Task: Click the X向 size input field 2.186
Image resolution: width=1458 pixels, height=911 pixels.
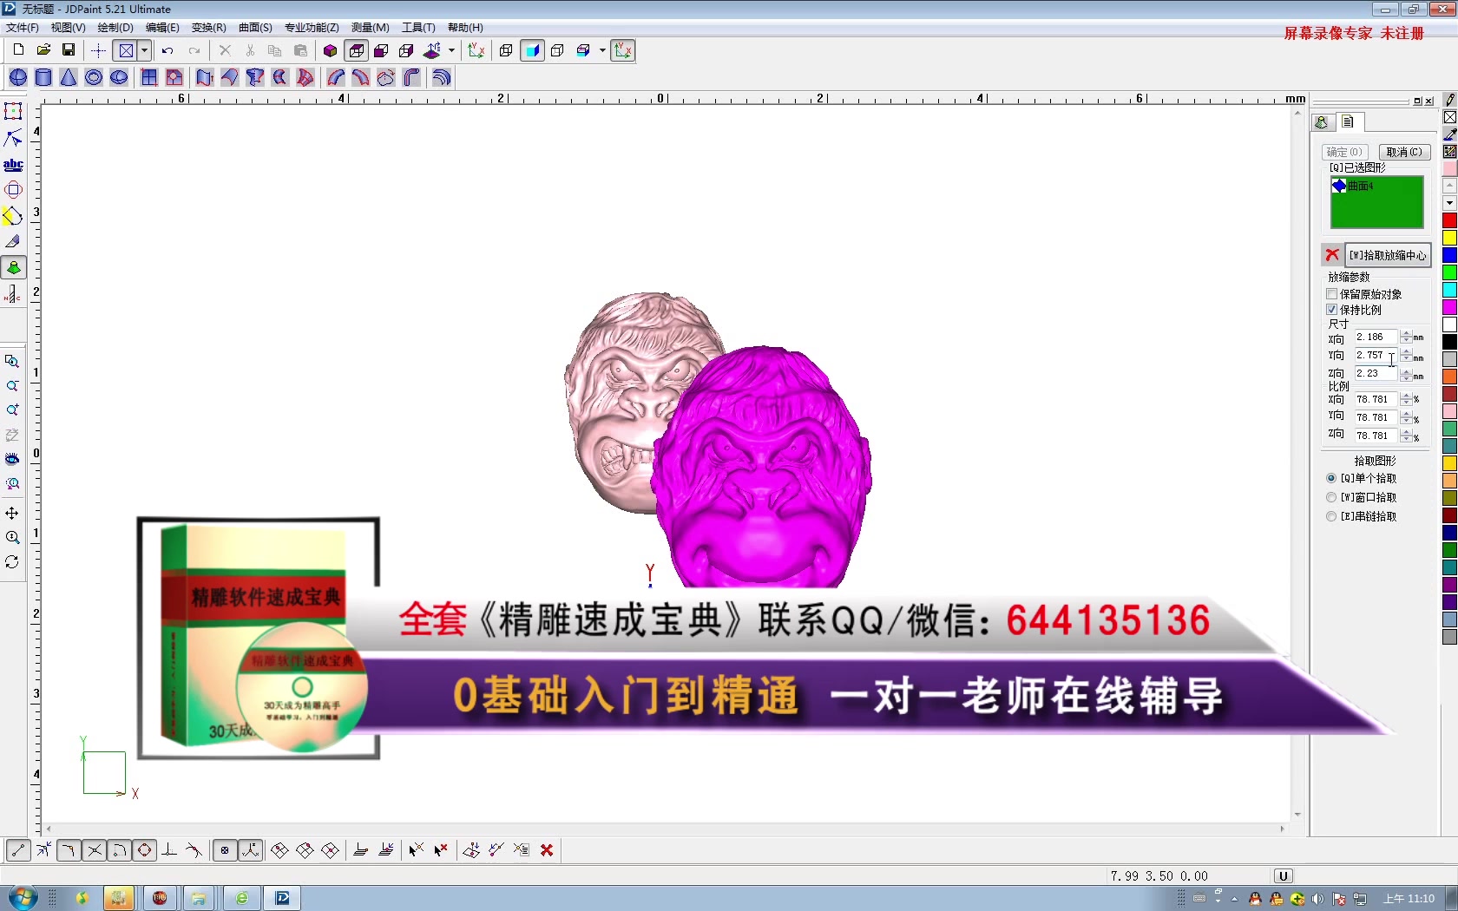Action: pos(1376,337)
